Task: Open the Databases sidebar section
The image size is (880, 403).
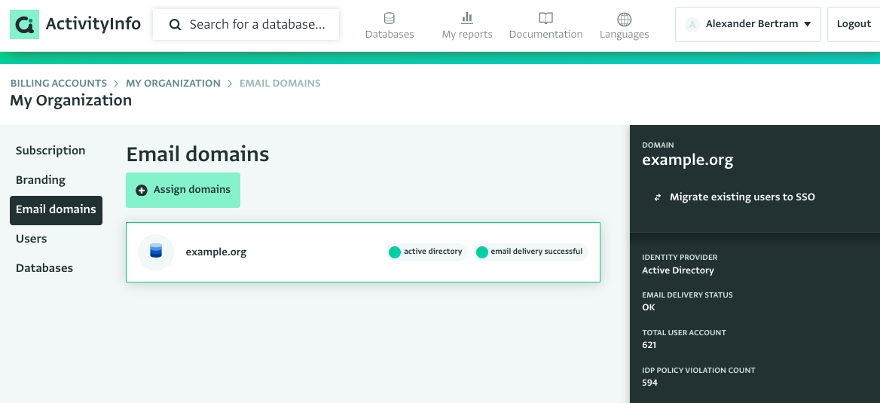Action: point(44,267)
